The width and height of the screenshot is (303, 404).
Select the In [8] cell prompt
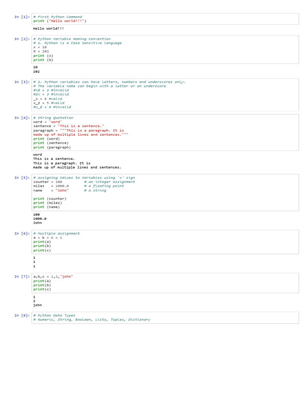22,315
